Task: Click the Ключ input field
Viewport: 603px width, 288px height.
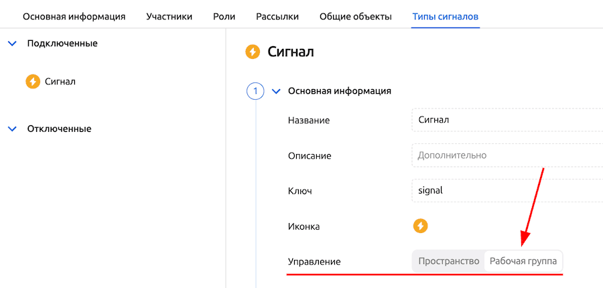Action: coord(507,190)
